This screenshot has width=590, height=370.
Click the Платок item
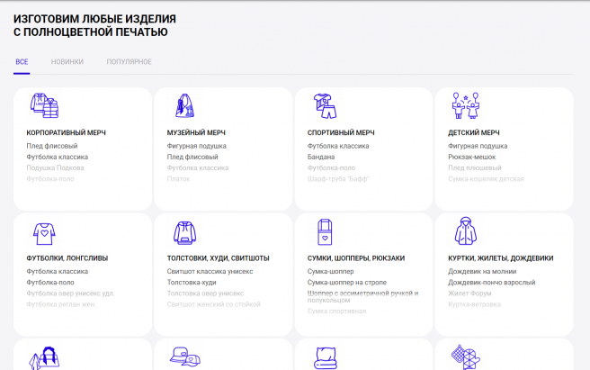178,178
